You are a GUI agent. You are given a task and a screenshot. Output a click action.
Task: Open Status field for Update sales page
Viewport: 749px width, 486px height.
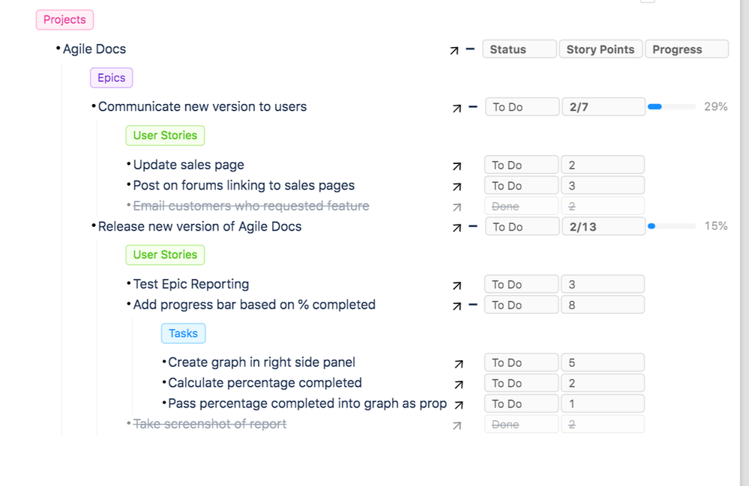point(521,165)
